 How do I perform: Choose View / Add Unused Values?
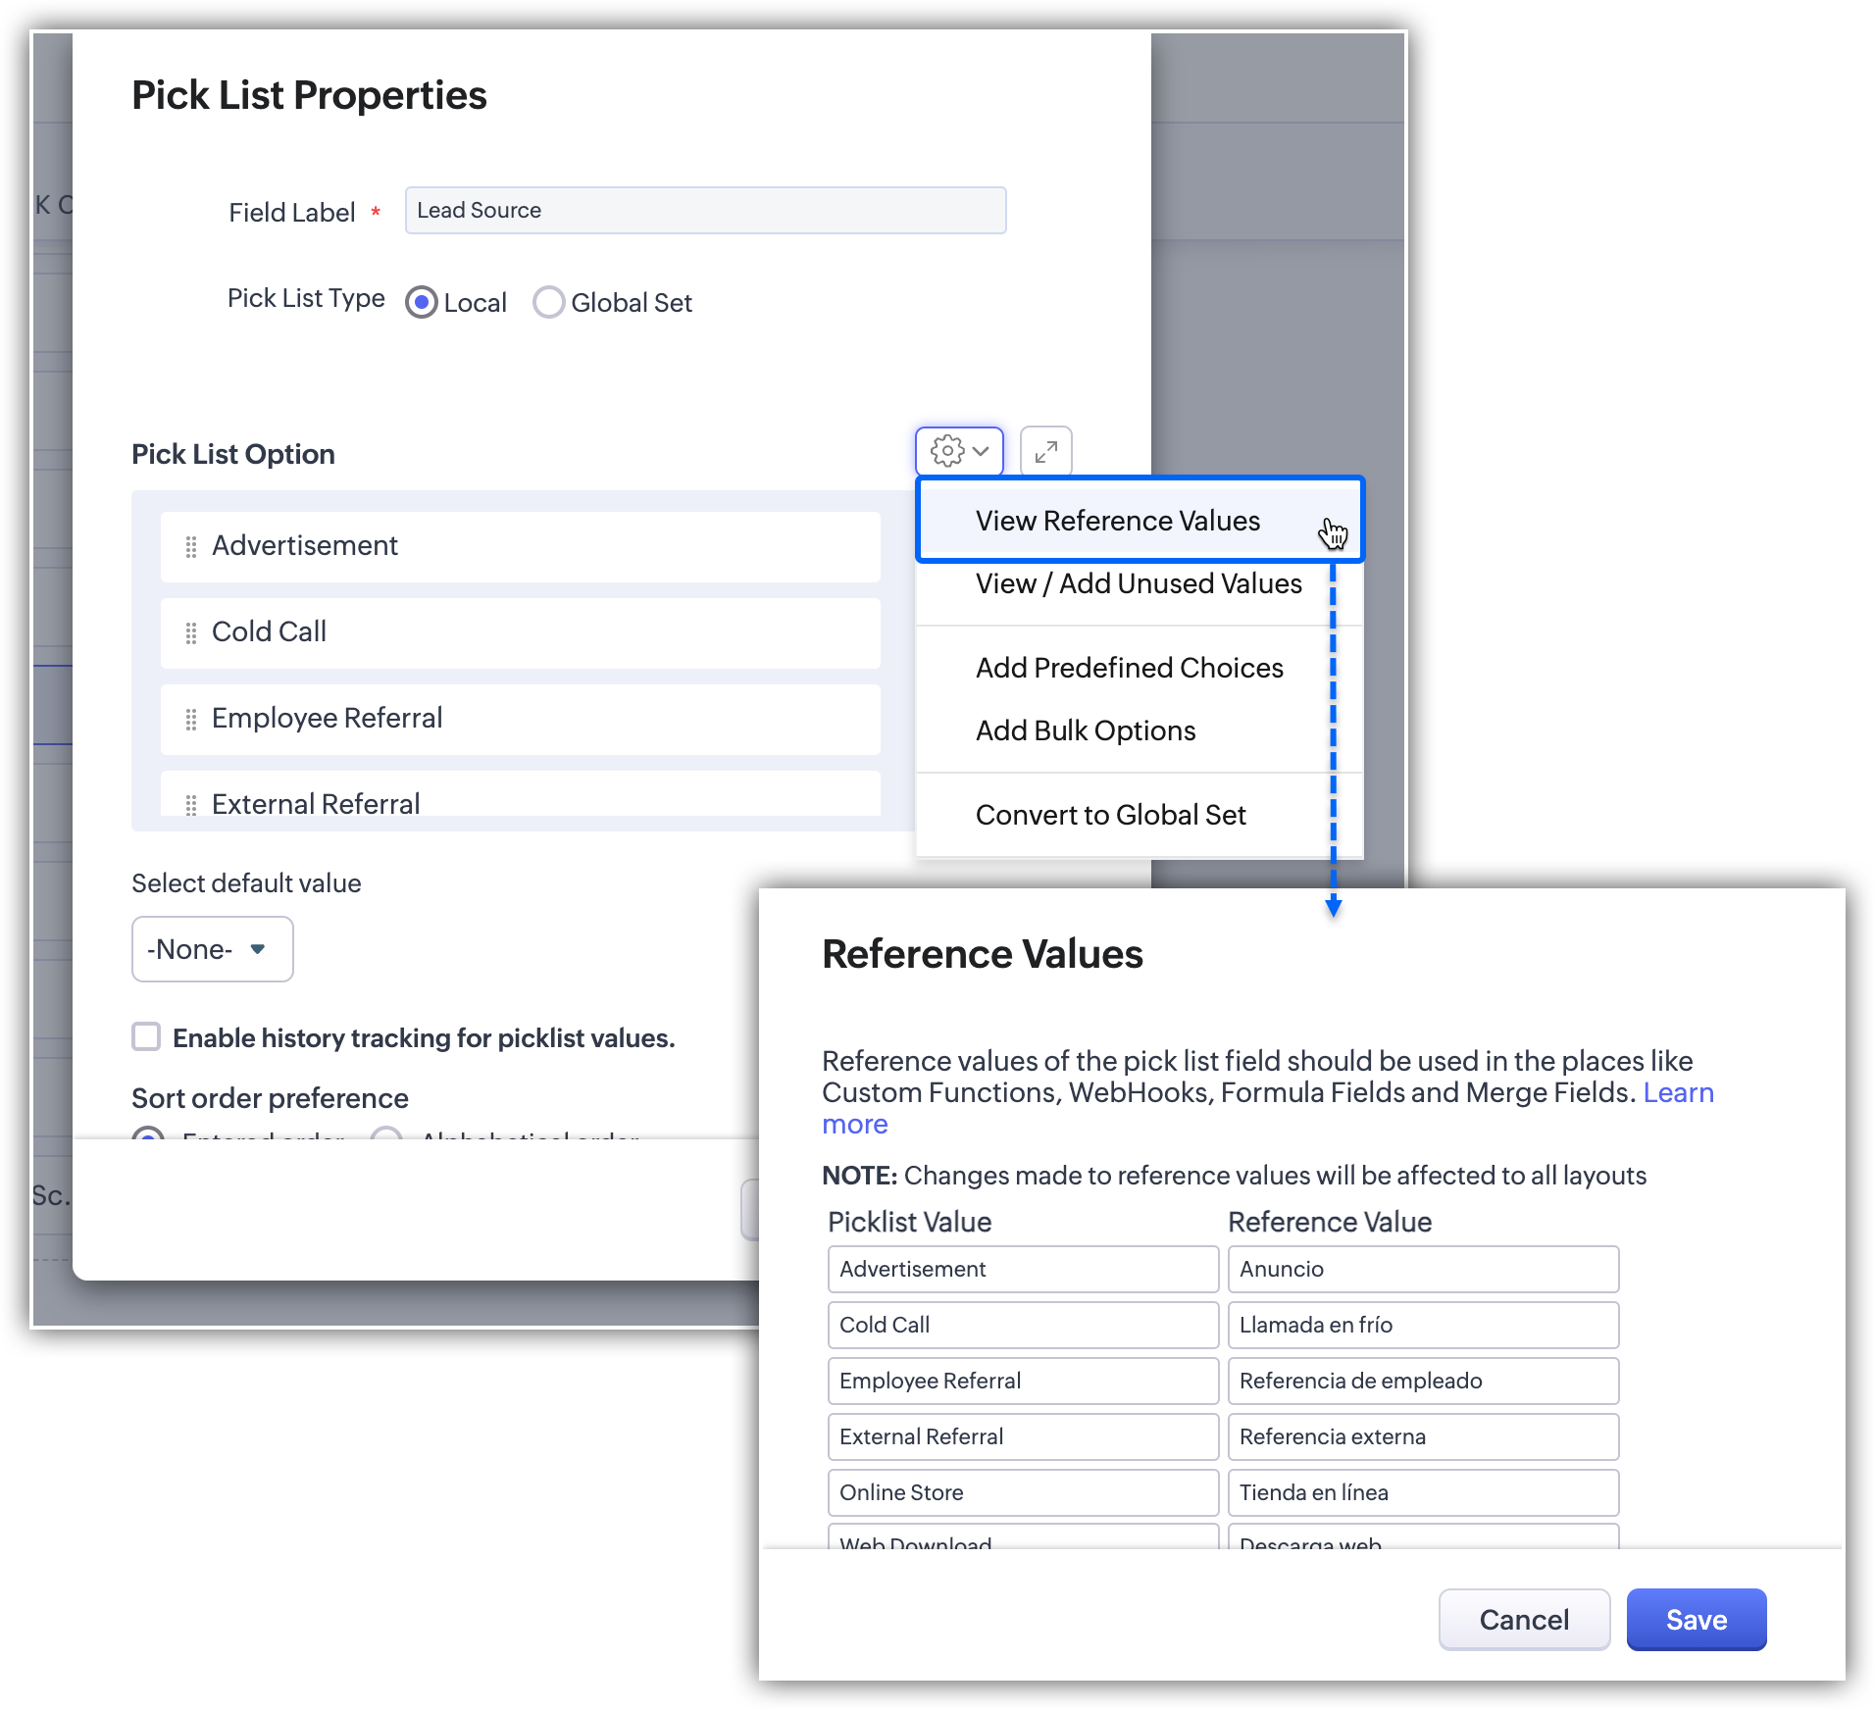point(1138,583)
